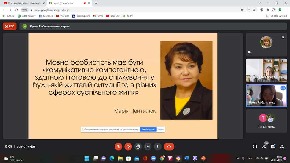This screenshot has width=290, height=163.
Task: Open Viber from the taskbar
Action: (x=195, y=159)
